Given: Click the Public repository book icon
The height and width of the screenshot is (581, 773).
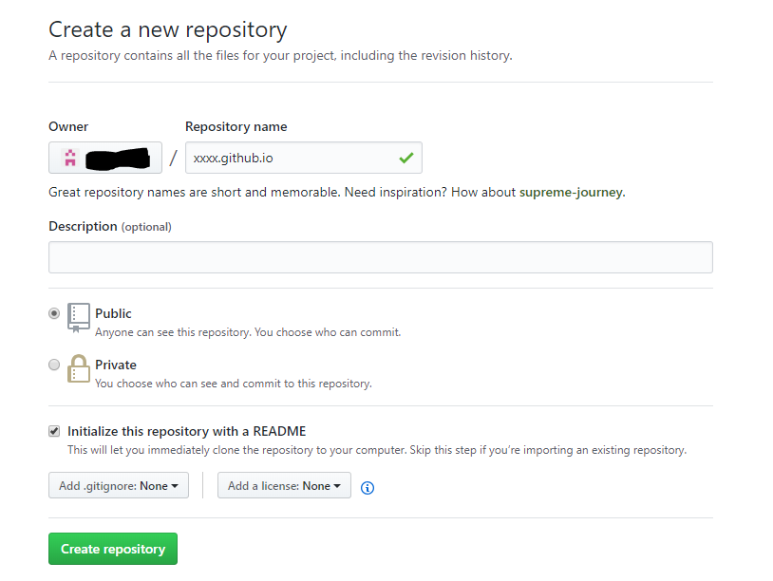Looking at the screenshot, I should (79, 318).
